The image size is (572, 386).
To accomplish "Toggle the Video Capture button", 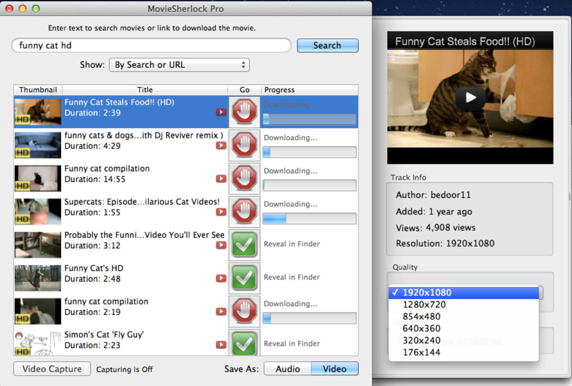I will click(52, 369).
